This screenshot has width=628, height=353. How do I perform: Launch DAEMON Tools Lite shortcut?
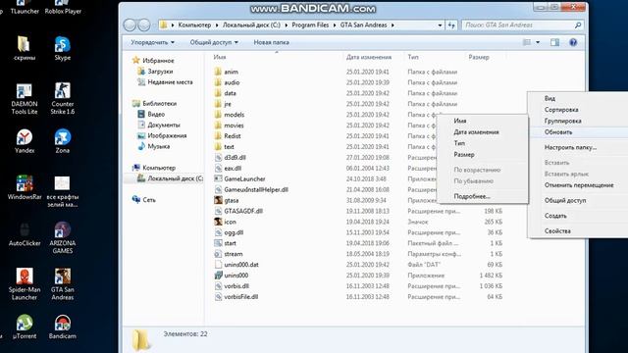pyautogui.click(x=24, y=99)
